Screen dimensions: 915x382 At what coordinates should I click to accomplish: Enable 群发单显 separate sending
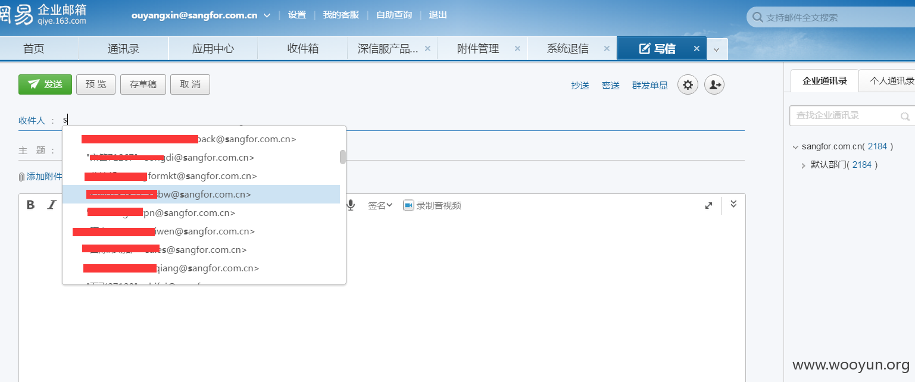pyautogui.click(x=650, y=86)
